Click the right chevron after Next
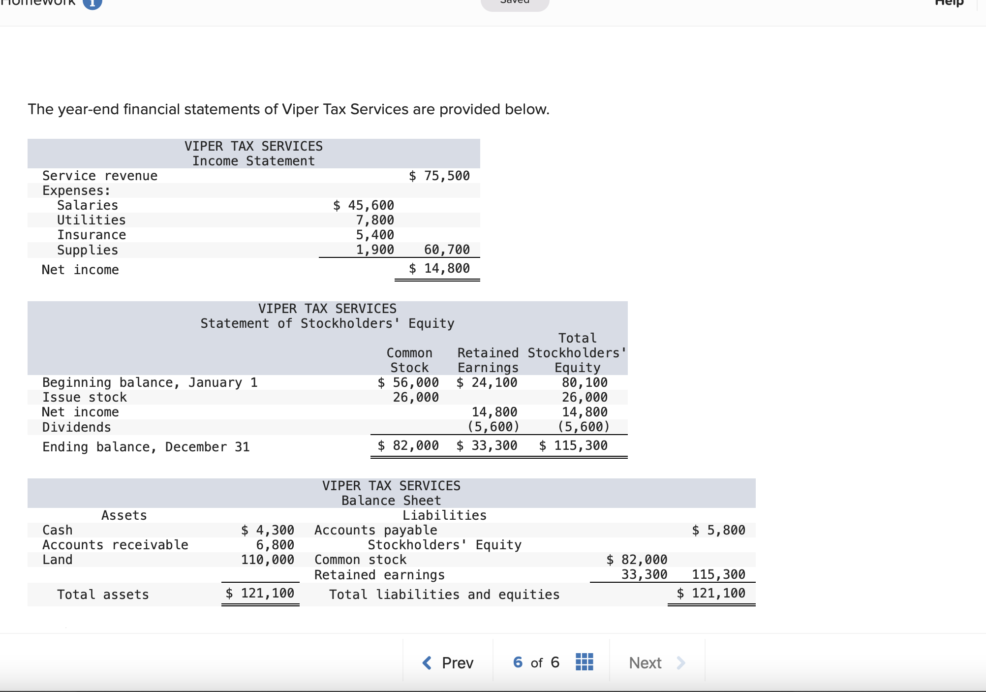This screenshot has width=986, height=692. pos(681,662)
